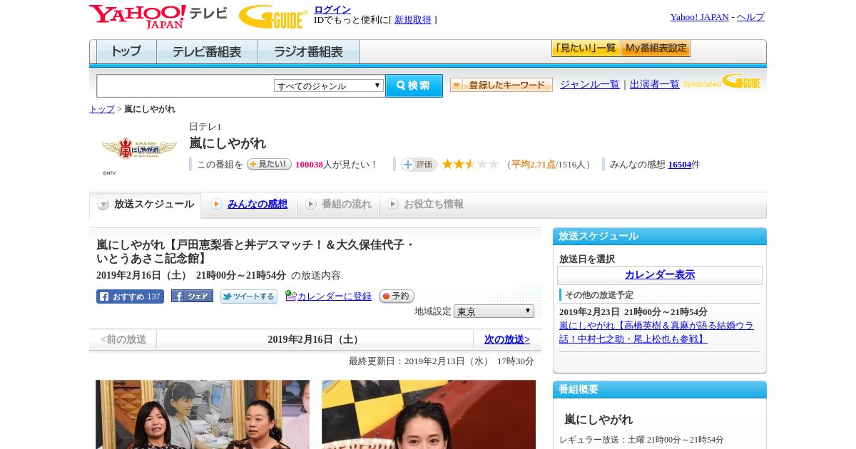Click the ヘルプ link

tap(750, 17)
